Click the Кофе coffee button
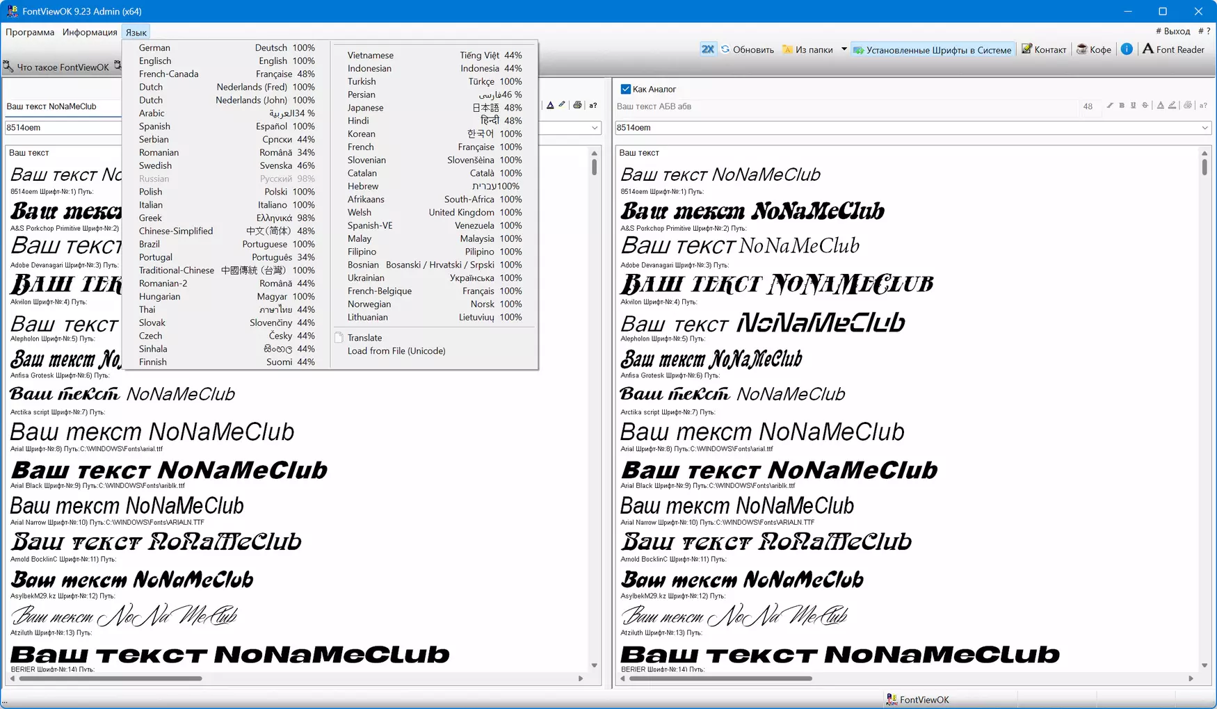Screen dimensions: 1217x709 pyautogui.click(x=1094, y=49)
